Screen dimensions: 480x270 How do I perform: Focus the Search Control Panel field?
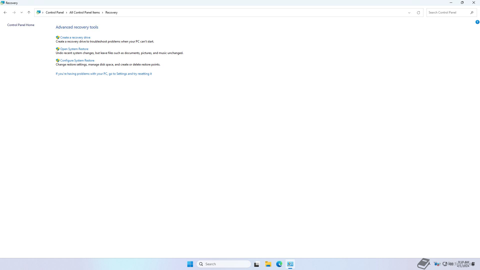(x=447, y=12)
